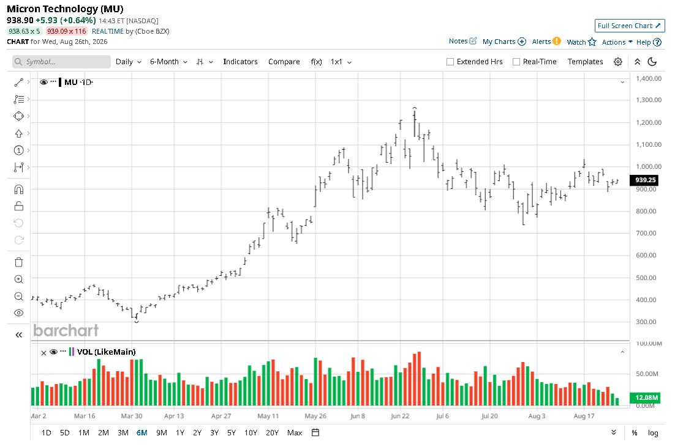Viewport: 675px width, 447px height.
Task: Open the 6-Month period dropdown
Action: pyautogui.click(x=168, y=62)
